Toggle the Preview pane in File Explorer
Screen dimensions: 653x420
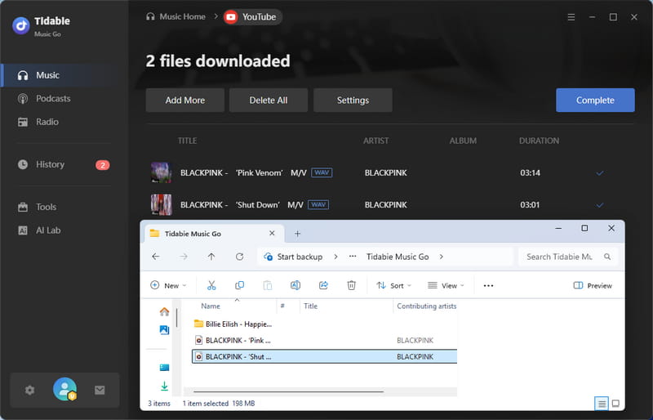pos(593,286)
